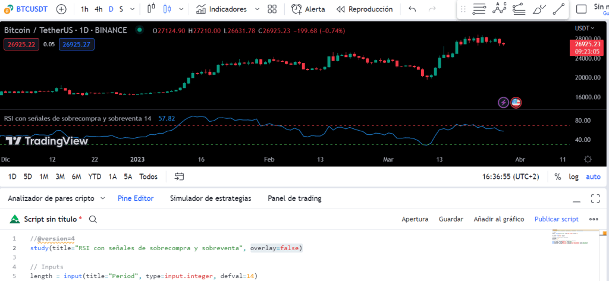This screenshot has width=609, height=281.
Task: Undo the last chart action
Action: [x=413, y=9]
